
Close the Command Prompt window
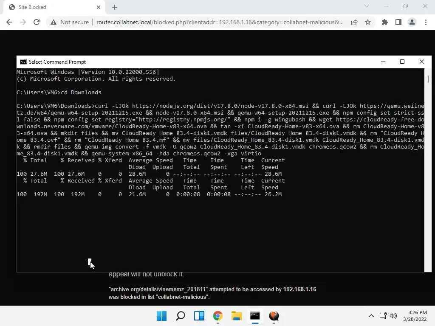point(422,62)
